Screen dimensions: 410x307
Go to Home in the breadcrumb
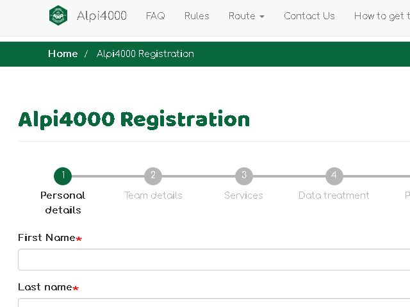(63, 54)
